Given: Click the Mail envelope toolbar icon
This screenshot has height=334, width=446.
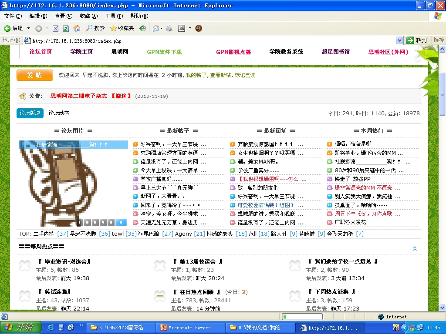Looking at the screenshot, I should pyautogui.click(x=155, y=28).
